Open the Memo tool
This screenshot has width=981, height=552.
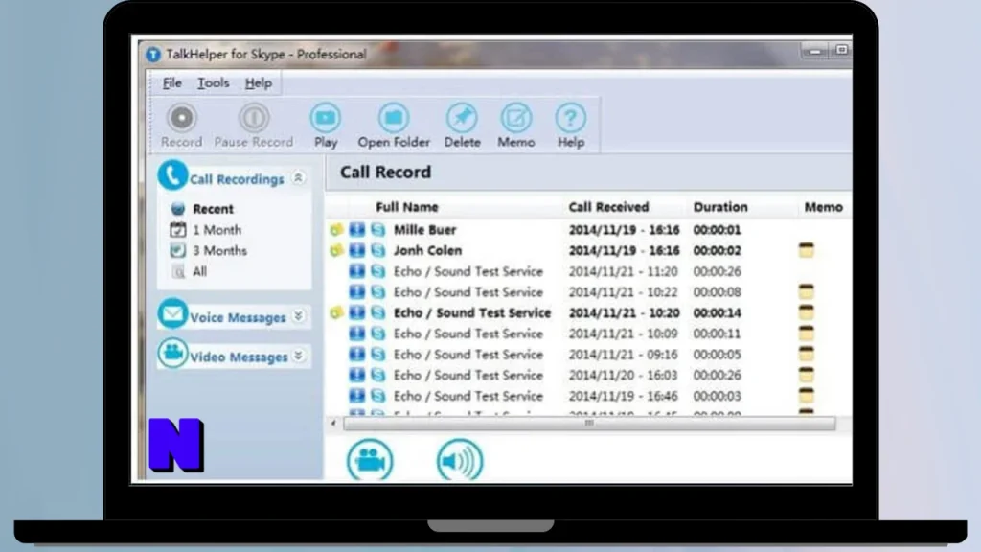pos(516,126)
